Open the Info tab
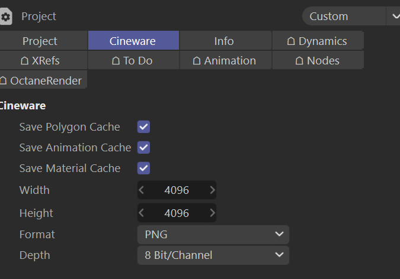The height and width of the screenshot is (279, 400). [x=224, y=41]
